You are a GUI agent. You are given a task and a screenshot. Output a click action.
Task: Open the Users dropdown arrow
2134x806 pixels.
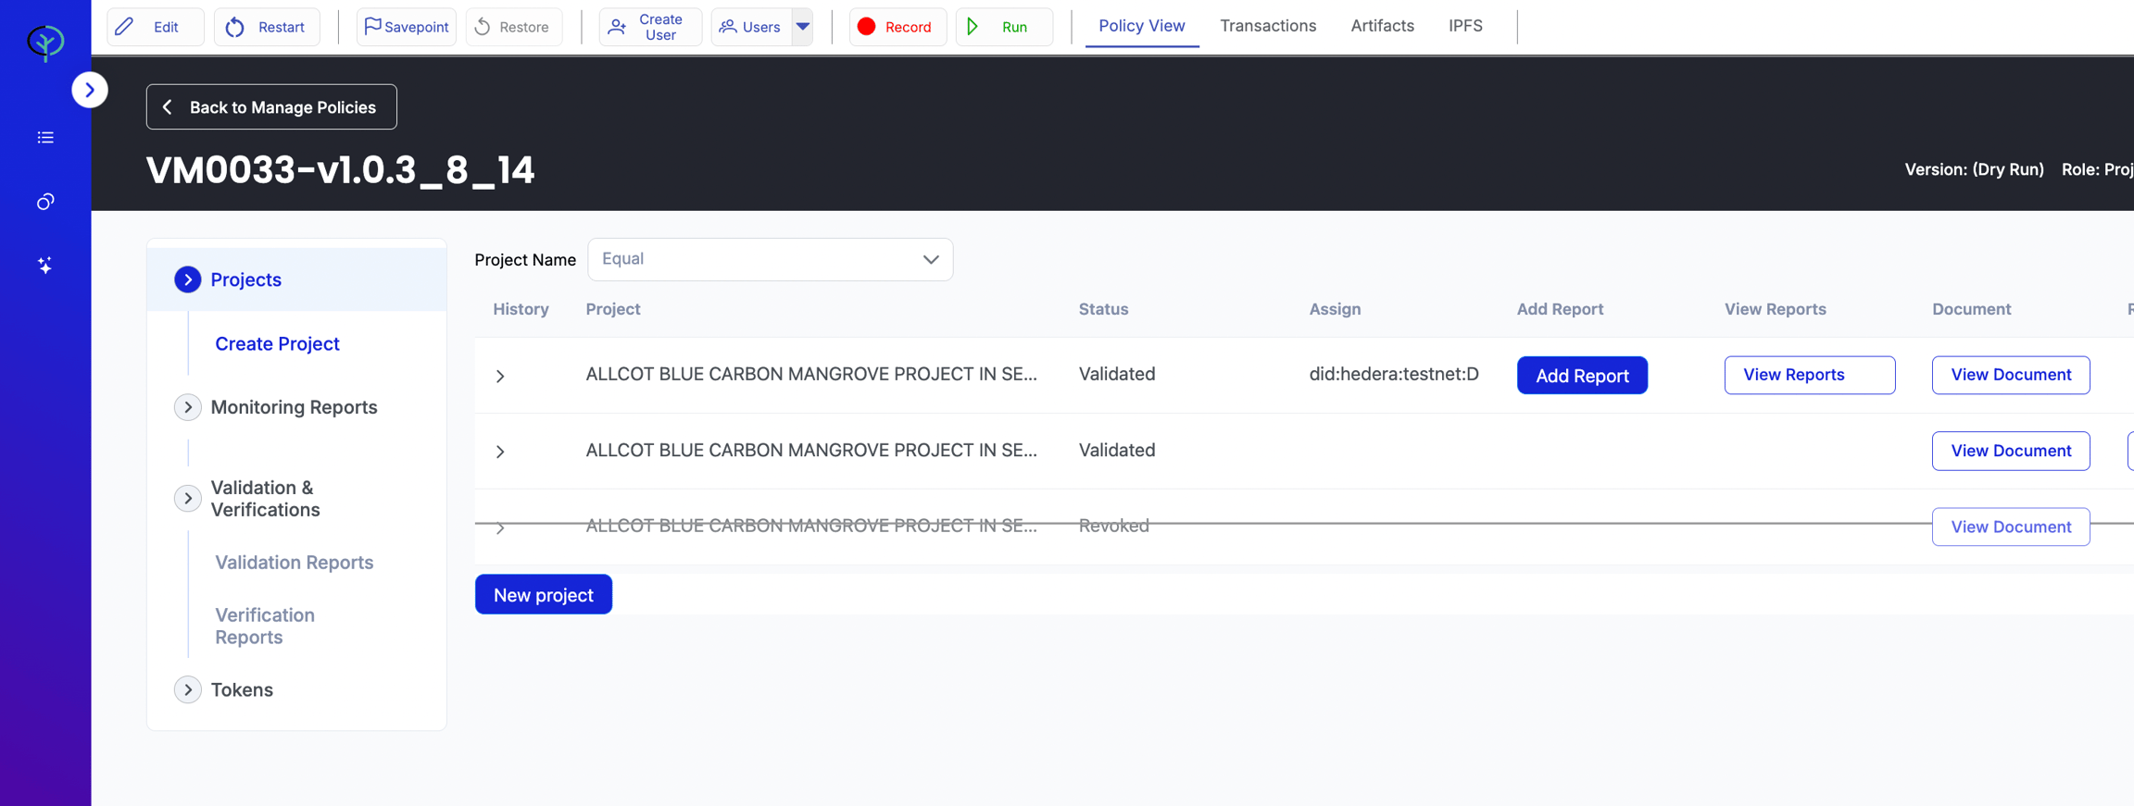pyautogui.click(x=803, y=27)
